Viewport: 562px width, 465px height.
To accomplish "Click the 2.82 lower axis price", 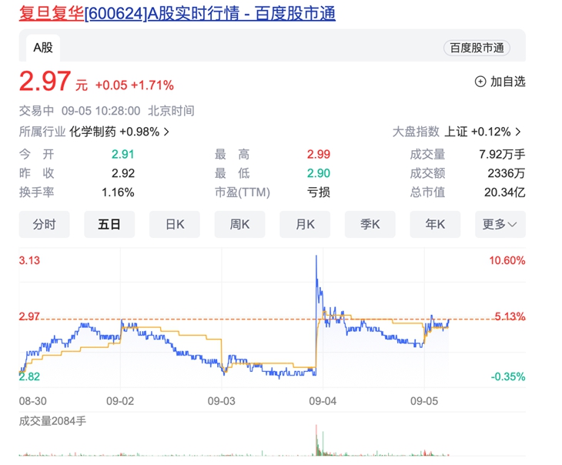I will click(x=29, y=376).
